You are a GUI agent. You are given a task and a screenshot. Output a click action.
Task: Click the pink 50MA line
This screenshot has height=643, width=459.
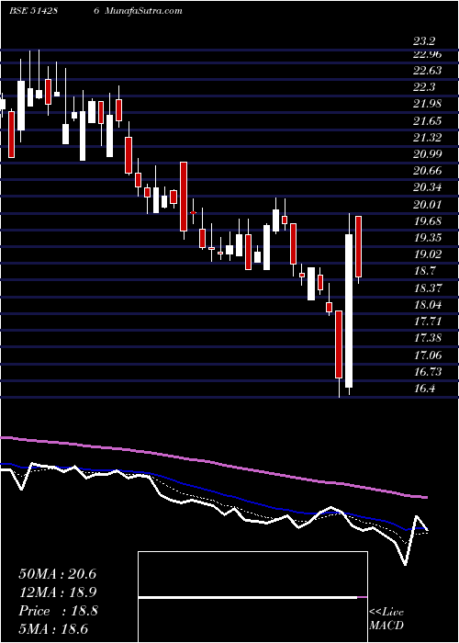(213, 463)
